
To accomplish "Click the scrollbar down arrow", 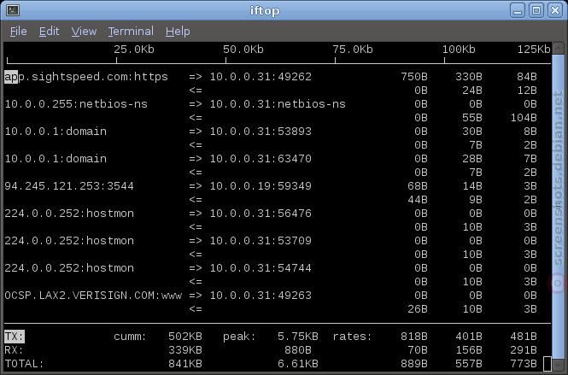I will (559, 364).
